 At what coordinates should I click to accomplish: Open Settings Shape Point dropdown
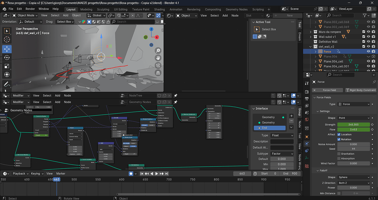(353, 118)
